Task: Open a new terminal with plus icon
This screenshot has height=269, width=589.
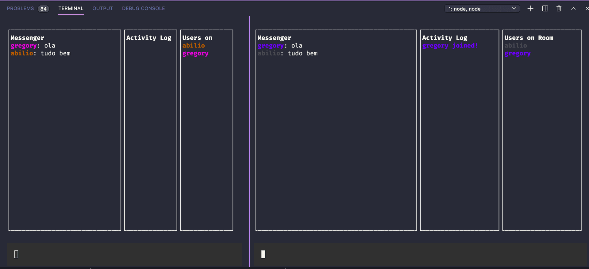Action: click(x=530, y=9)
